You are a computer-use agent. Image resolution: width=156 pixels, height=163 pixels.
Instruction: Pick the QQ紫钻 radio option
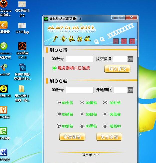pos(59,126)
